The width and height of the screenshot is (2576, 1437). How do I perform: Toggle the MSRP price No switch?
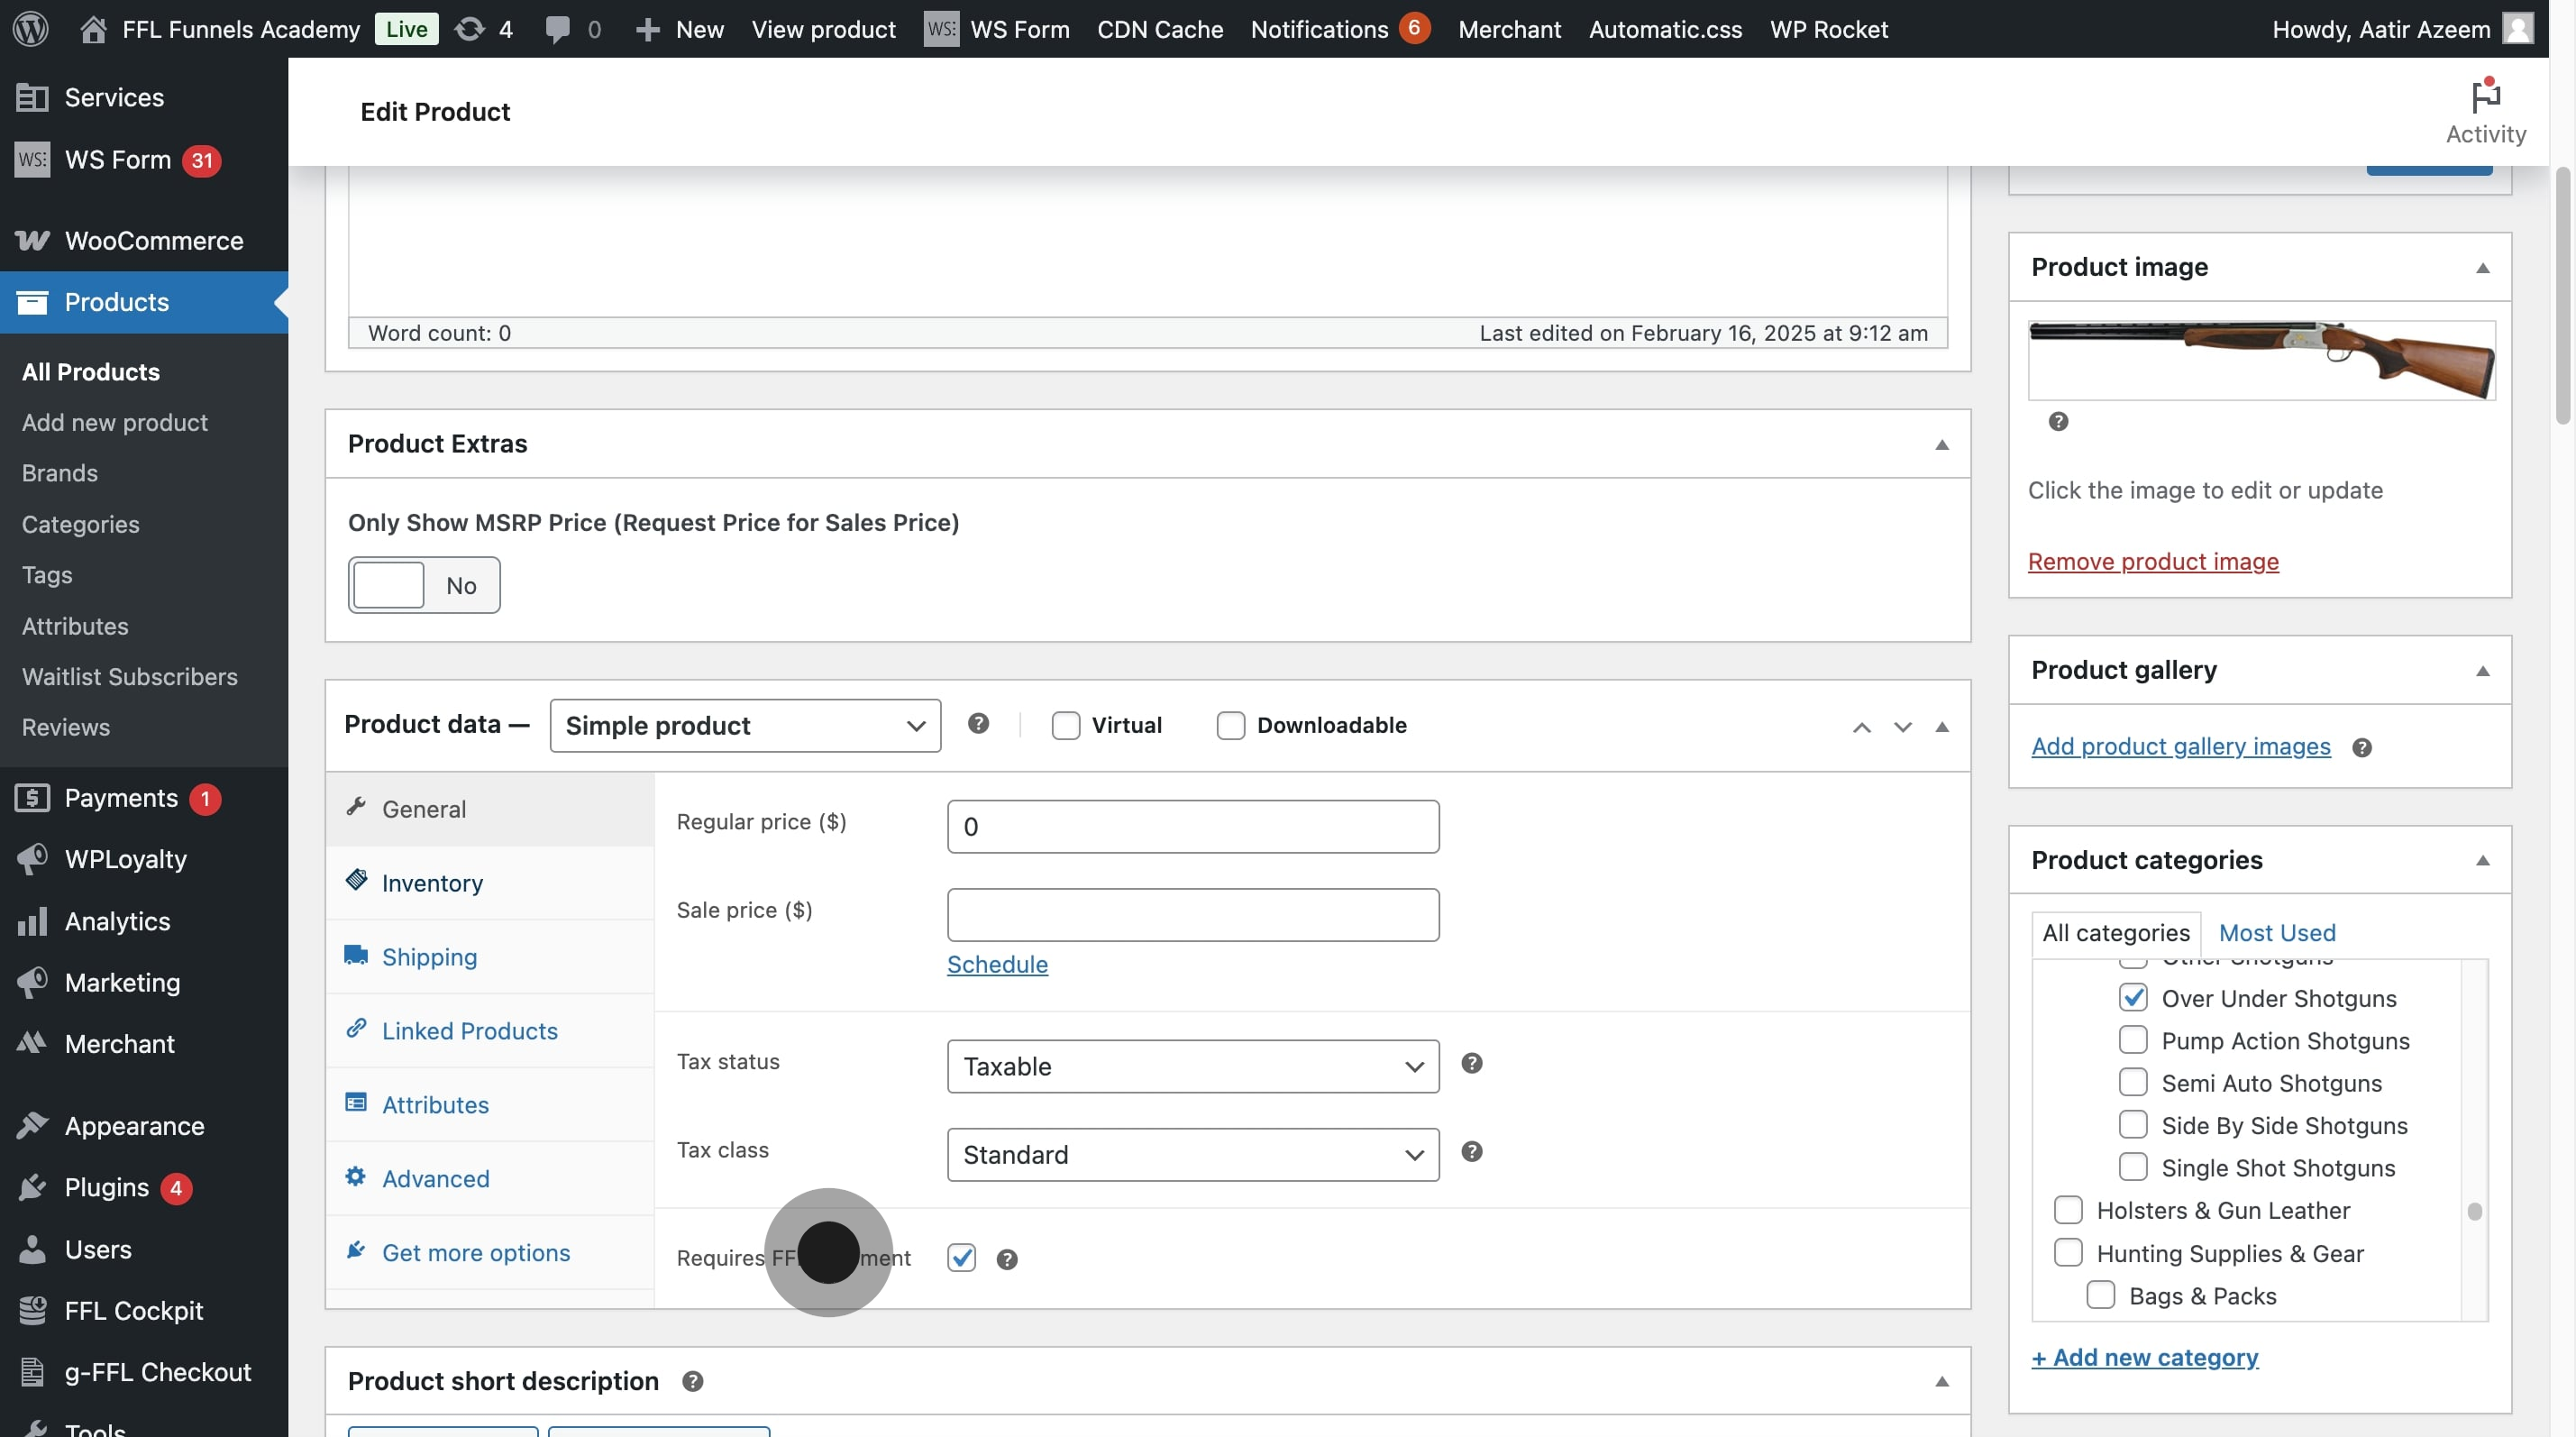coord(423,585)
